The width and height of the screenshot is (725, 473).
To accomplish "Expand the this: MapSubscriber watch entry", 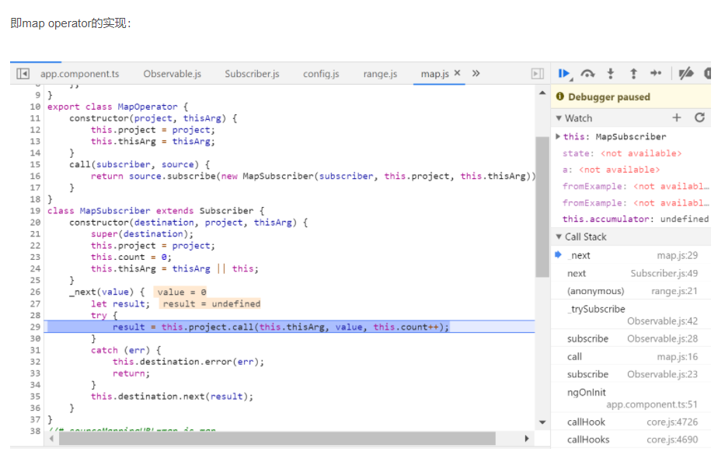I will tap(557, 135).
